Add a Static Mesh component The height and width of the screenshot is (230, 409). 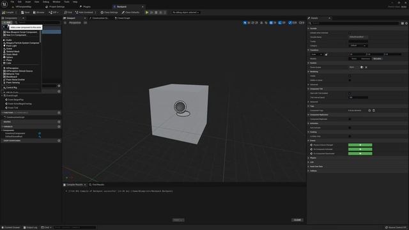[10, 54]
